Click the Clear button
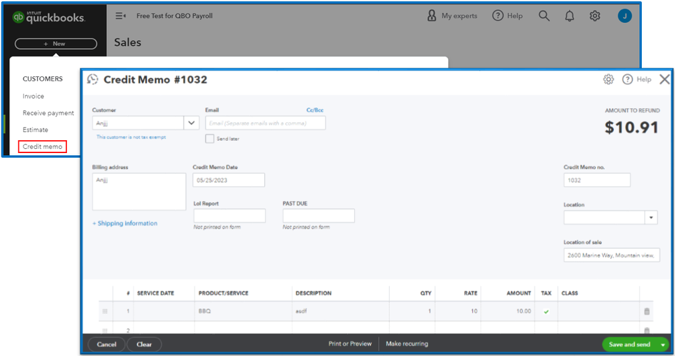This screenshot has height=356, width=675. 144,345
